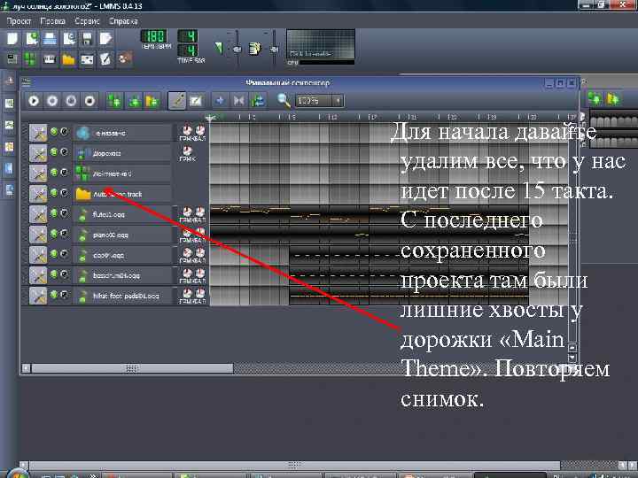Save the current project with floppy icon
This screenshot has width=638, height=478.
87,39
